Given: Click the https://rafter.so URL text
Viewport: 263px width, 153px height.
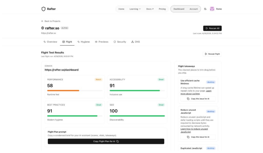Looking at the screenshot, I should (49, 33).
